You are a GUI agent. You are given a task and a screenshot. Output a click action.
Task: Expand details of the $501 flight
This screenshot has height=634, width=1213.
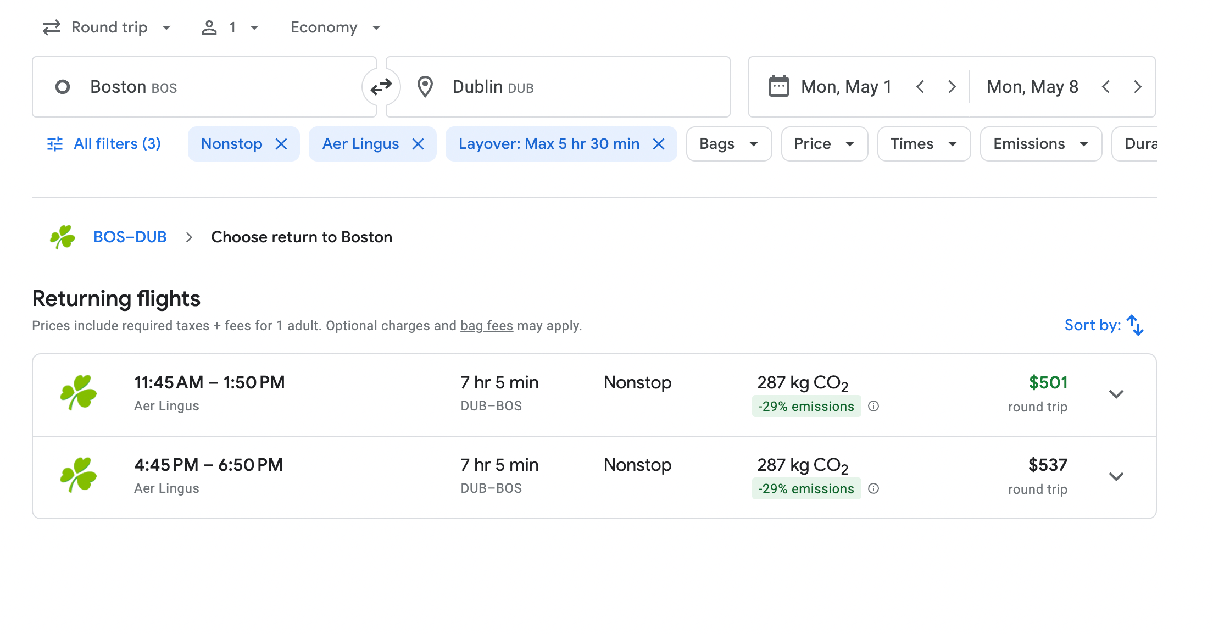coord(1116,394)
